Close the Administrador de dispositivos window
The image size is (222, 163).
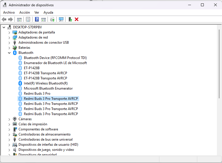[x=215, y=5]
